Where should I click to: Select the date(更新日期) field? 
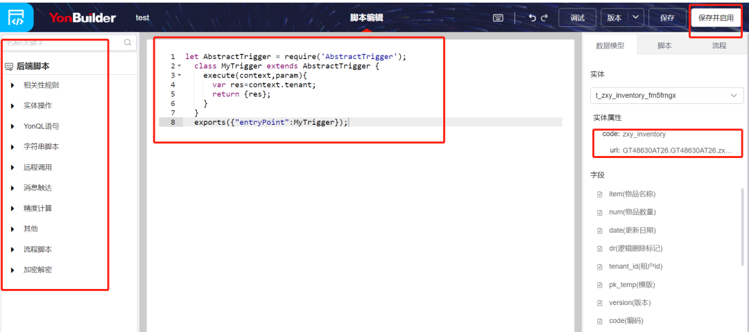click(632, 231)
